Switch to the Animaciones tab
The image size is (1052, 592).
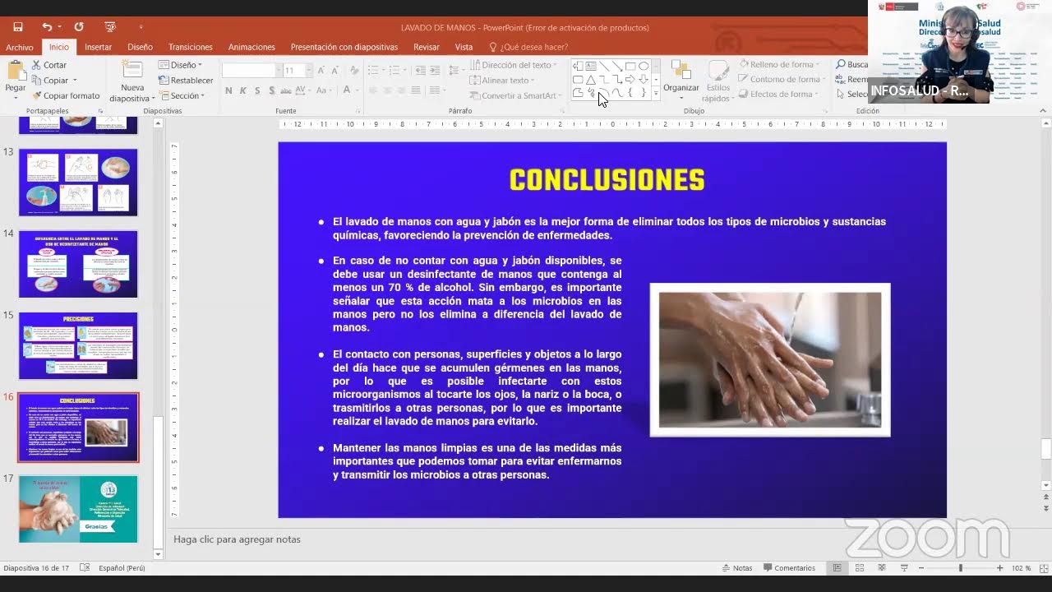coord(251,47)
